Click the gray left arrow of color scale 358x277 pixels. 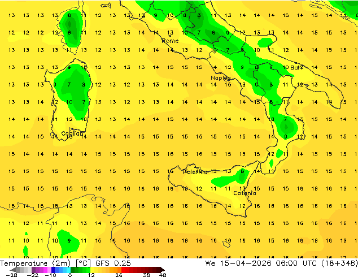click(13, 270)
